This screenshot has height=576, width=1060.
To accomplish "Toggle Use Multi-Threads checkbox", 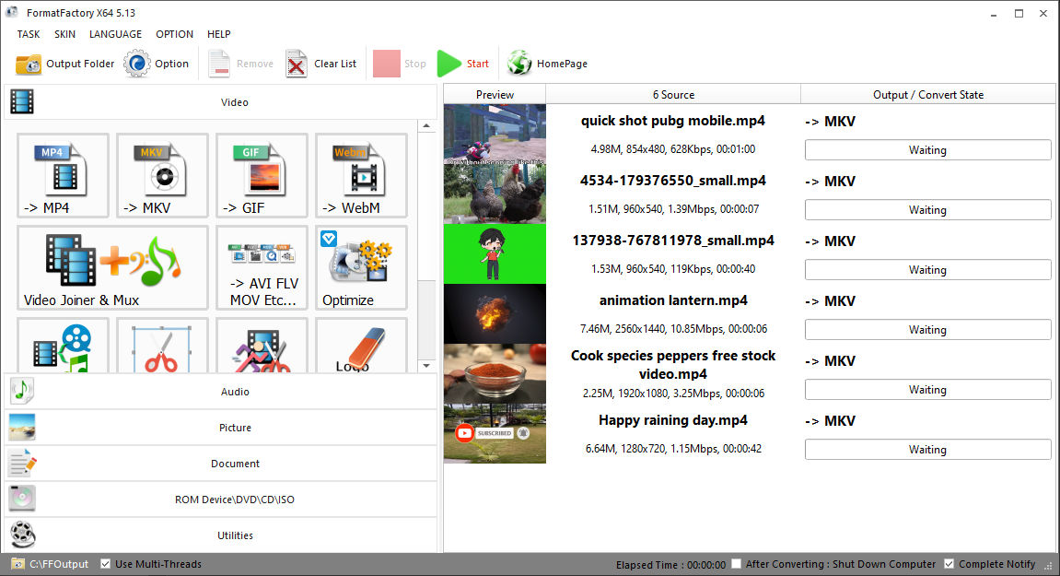I will coord(106,564).
